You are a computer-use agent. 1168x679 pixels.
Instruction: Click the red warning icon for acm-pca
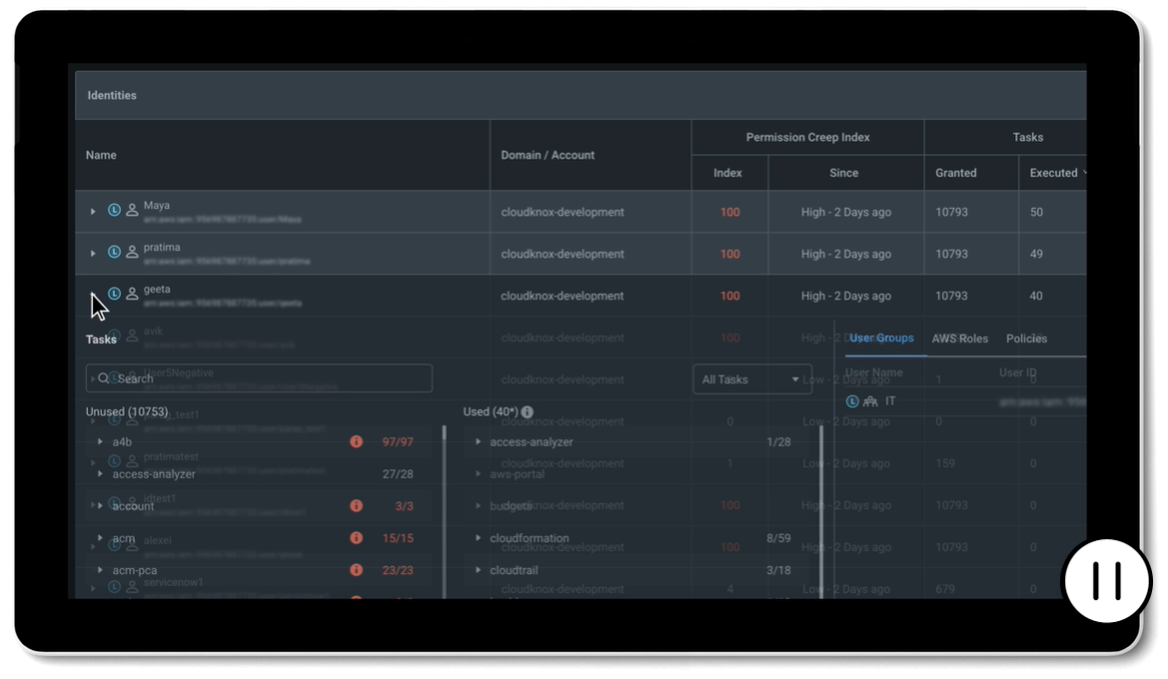point(356,570)
